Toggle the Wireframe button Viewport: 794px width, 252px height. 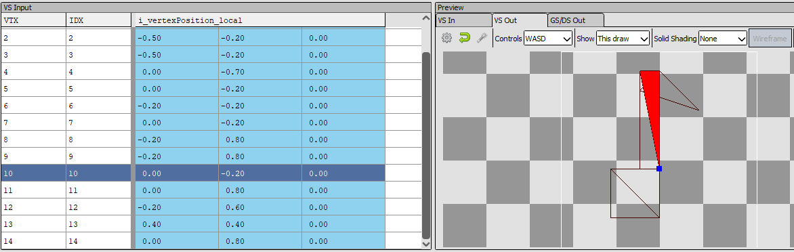point(770,39)
